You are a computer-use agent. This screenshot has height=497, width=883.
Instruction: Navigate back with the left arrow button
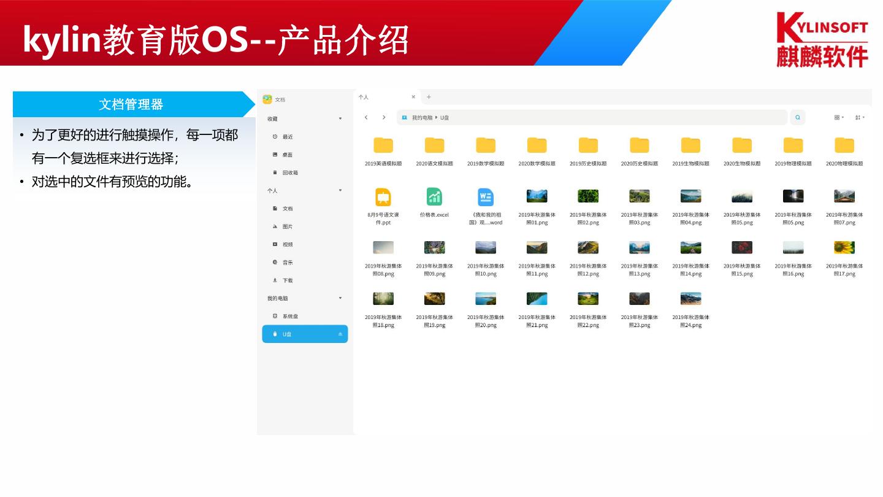click(x=366, y=117)
